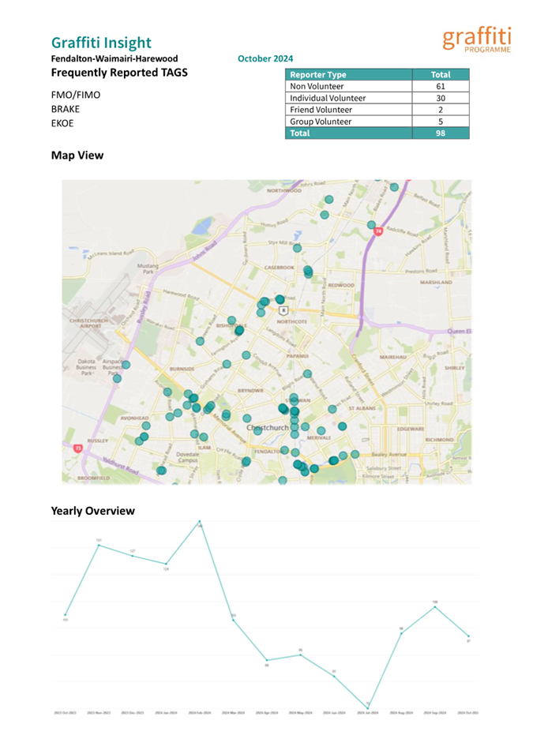Click the "McLeans Island Road" map label
The width and height of the screenshot is (533, 754).
pos(111,253)
